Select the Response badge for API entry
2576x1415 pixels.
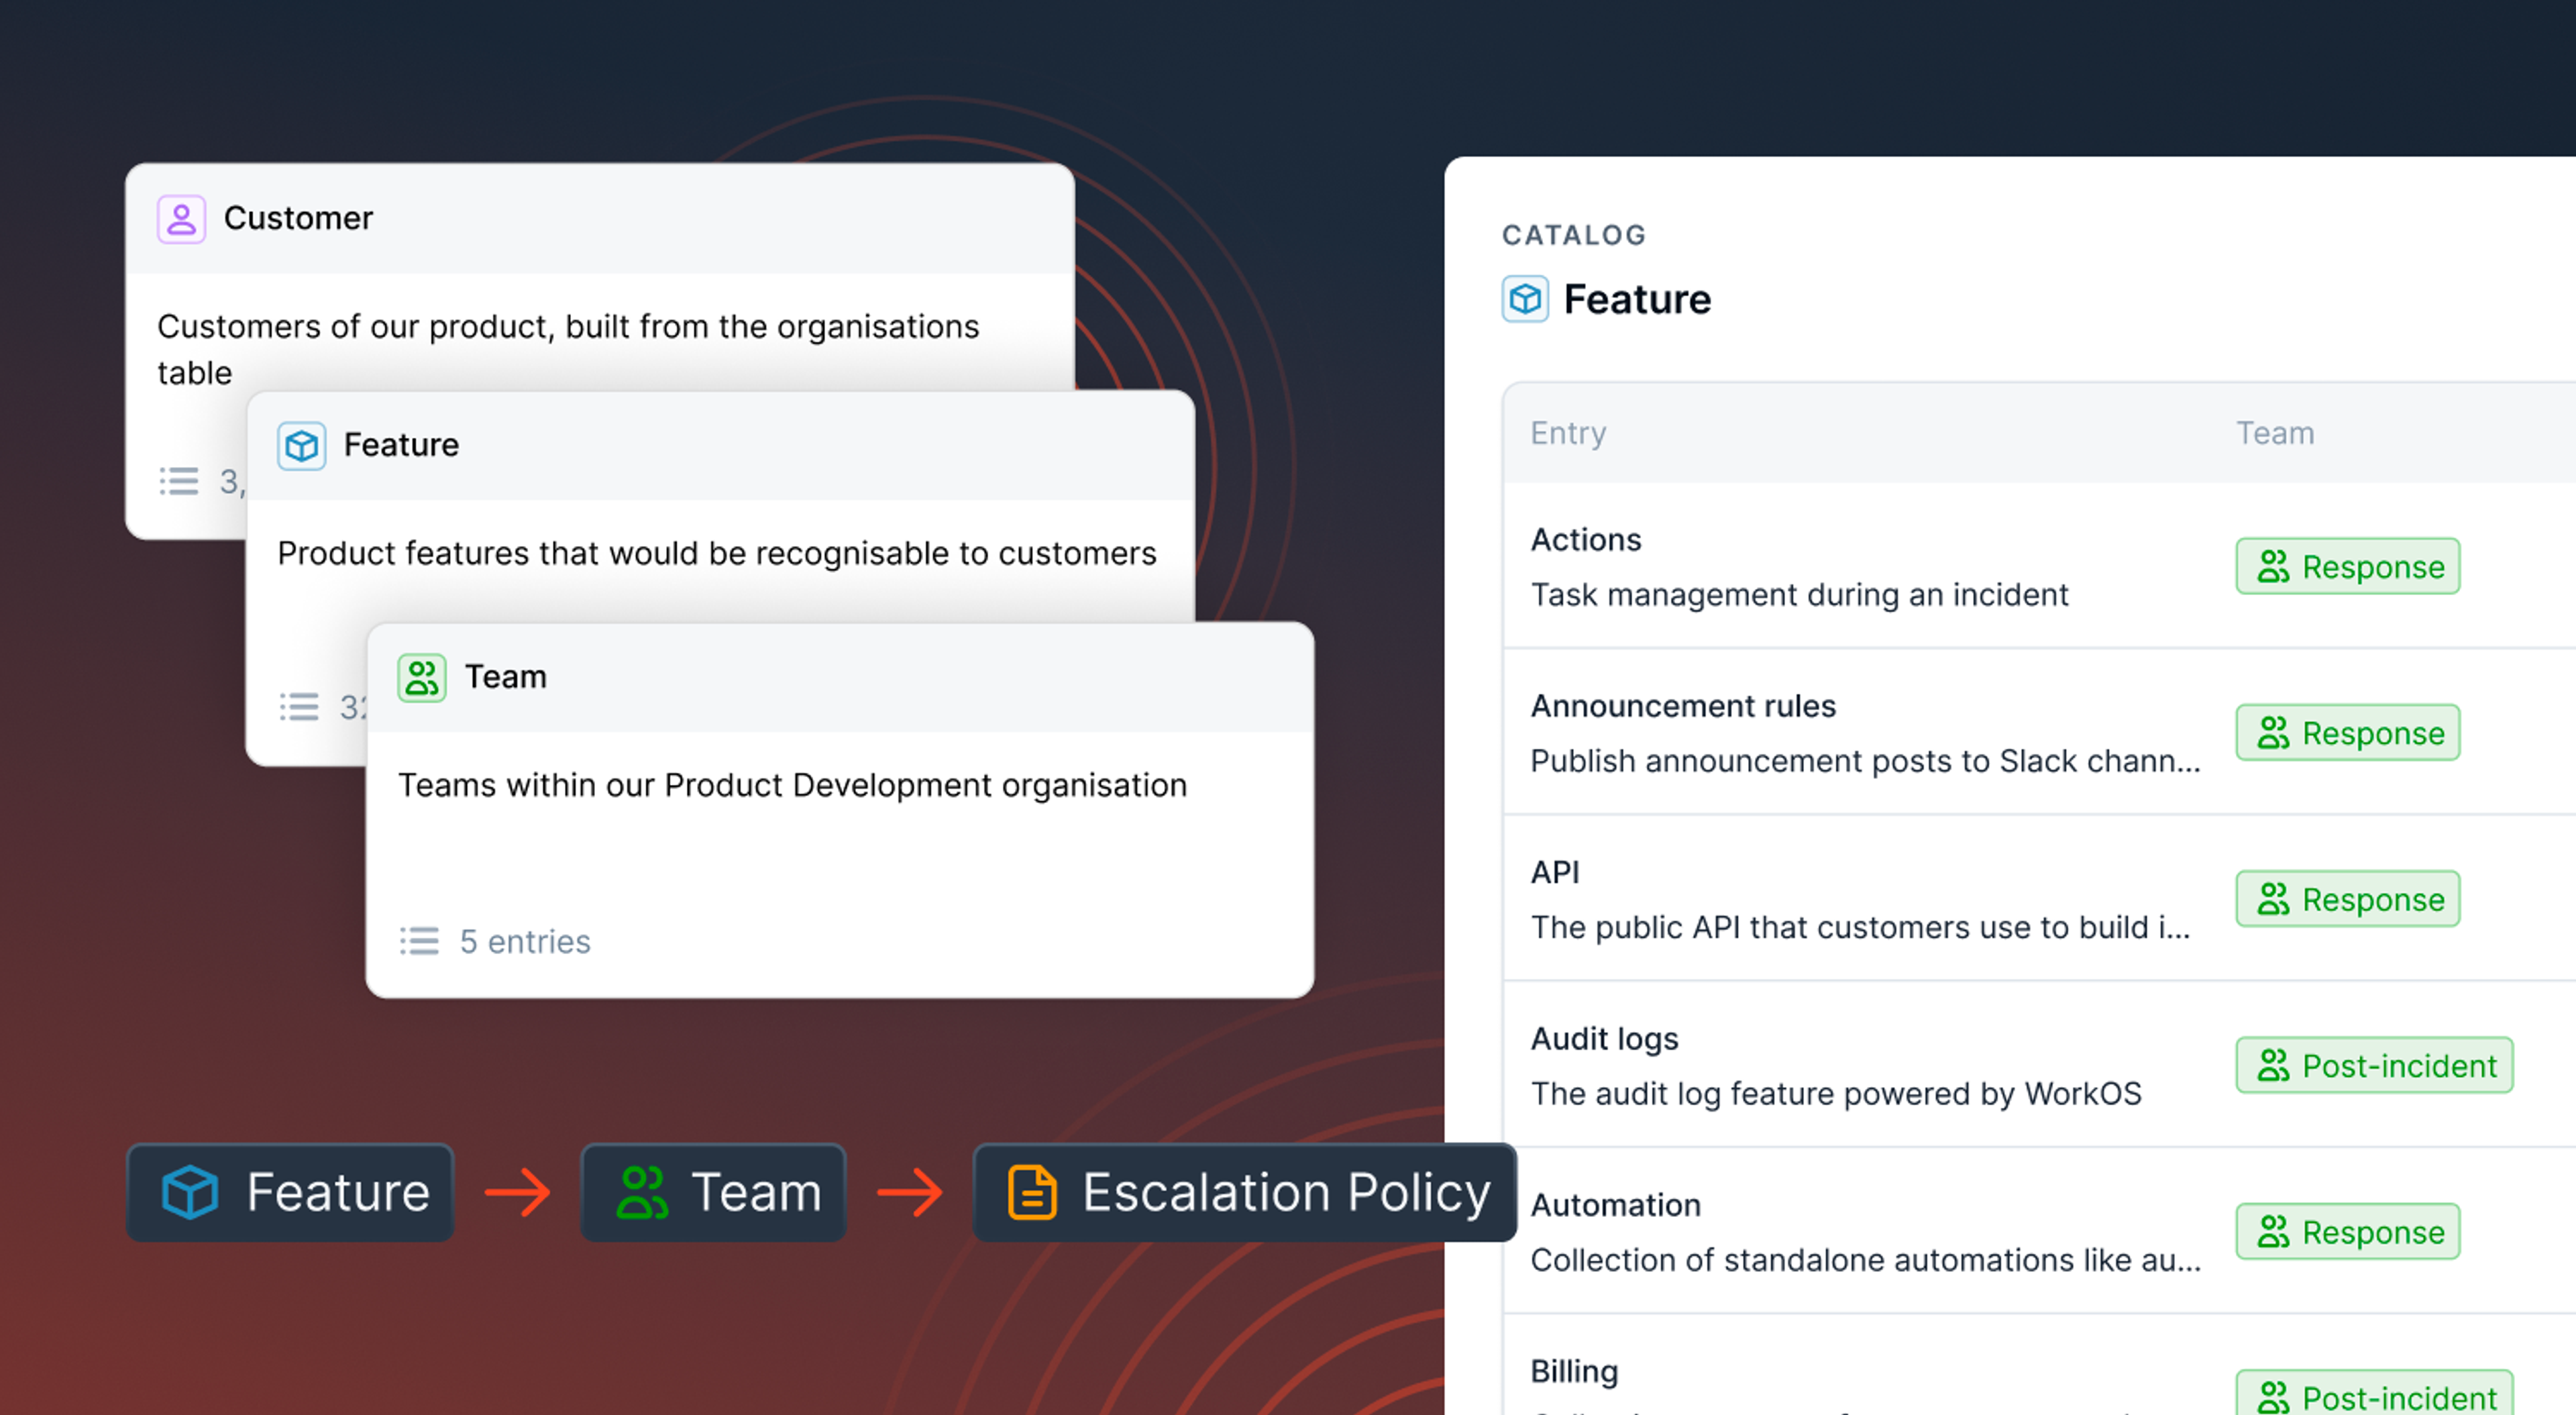[2347, 899]
